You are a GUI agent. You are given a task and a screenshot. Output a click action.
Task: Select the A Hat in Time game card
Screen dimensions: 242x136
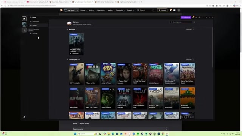point(108,74)
